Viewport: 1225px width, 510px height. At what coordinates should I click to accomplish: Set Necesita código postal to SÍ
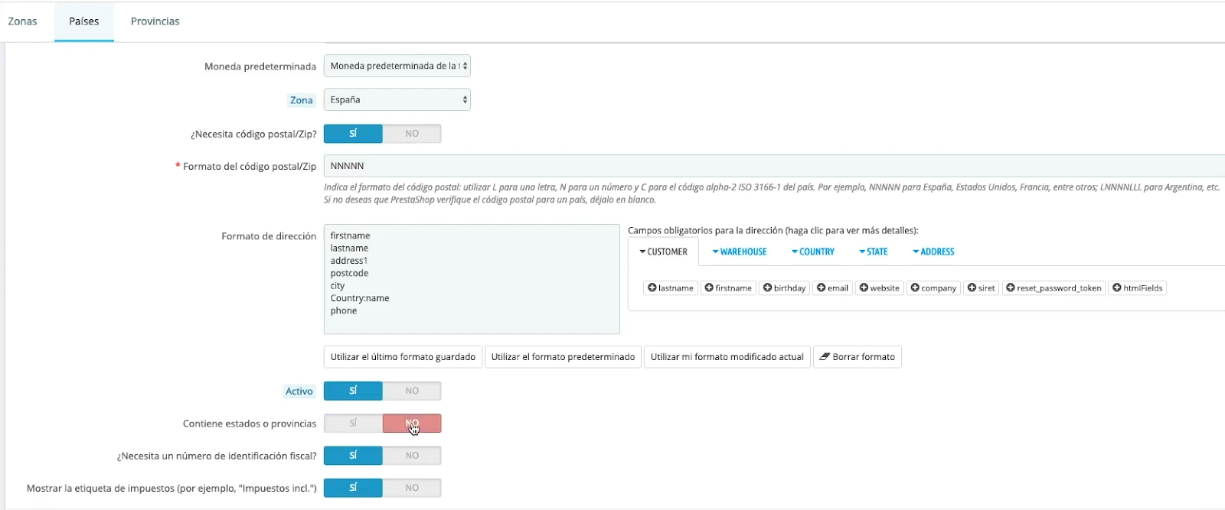point(353,134)
